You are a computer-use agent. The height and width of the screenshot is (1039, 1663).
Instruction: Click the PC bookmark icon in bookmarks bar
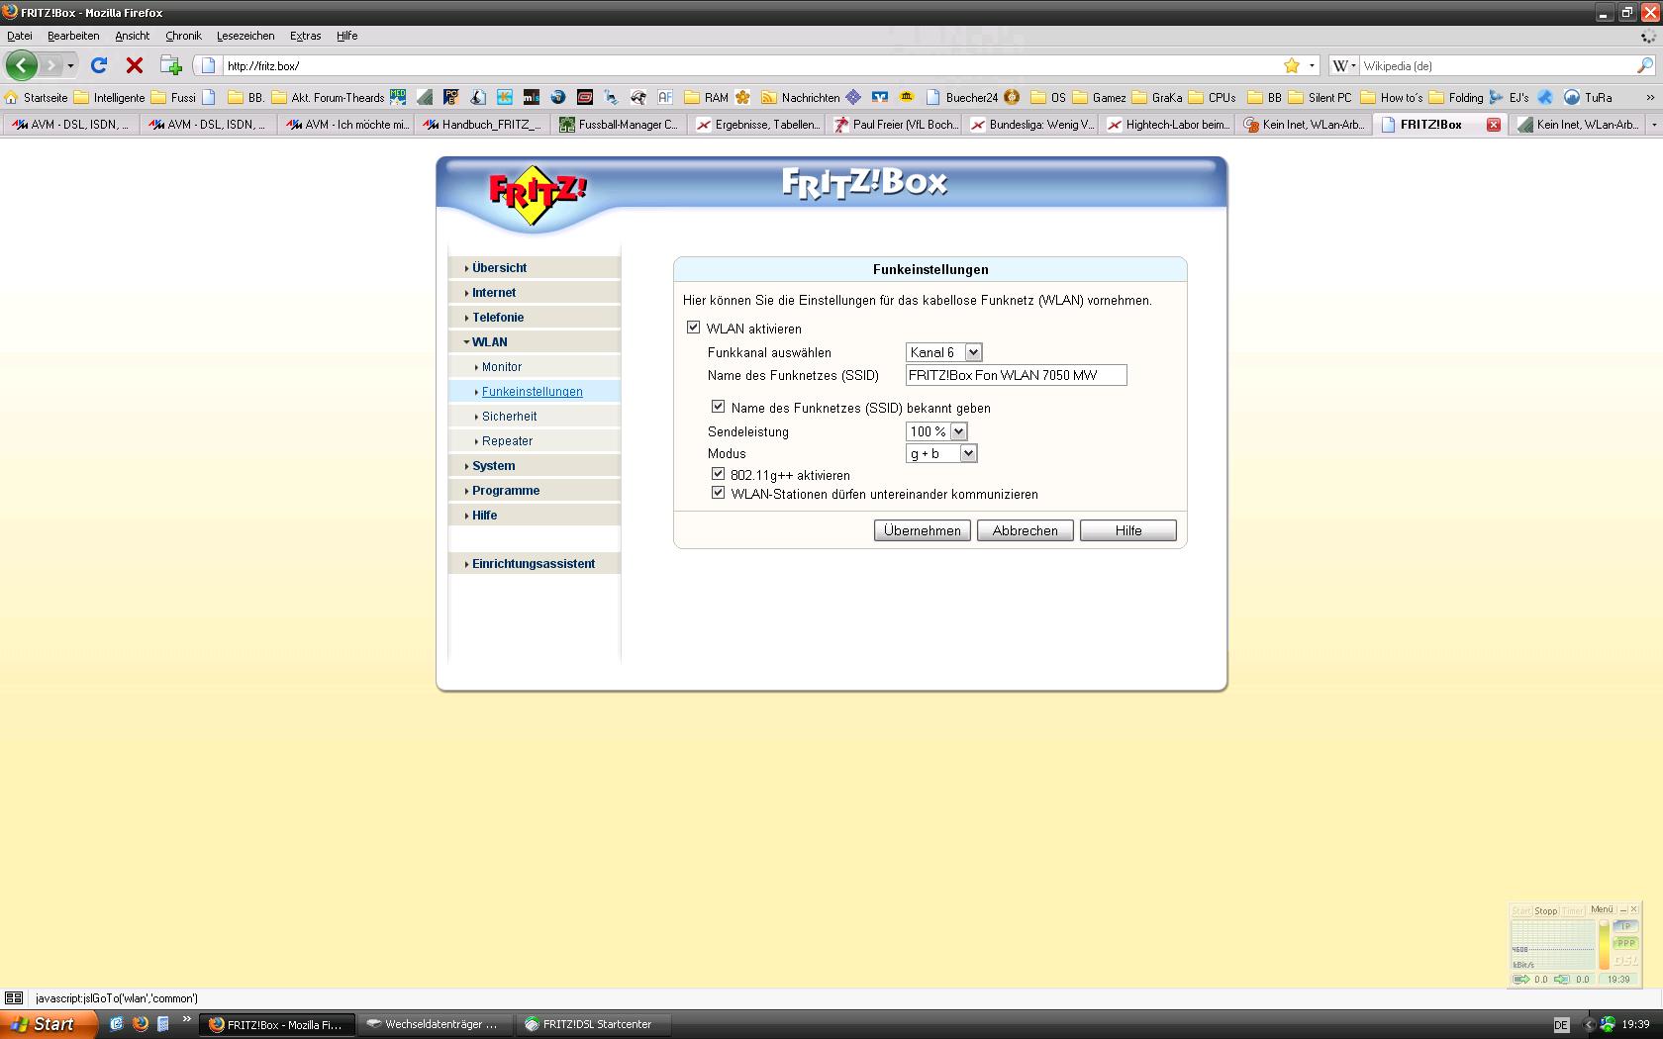click(451, 97)
